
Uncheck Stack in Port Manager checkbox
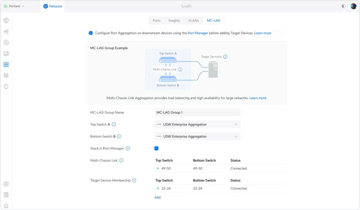(156, 149)
